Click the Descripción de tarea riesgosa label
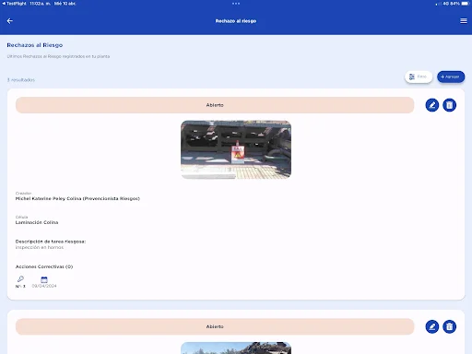Image resolution: width=472 pixels, height=354 pixels. coord(51,242)
